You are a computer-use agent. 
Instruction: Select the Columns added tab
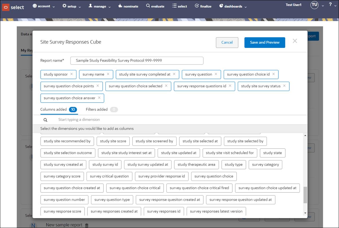[55, 109]
